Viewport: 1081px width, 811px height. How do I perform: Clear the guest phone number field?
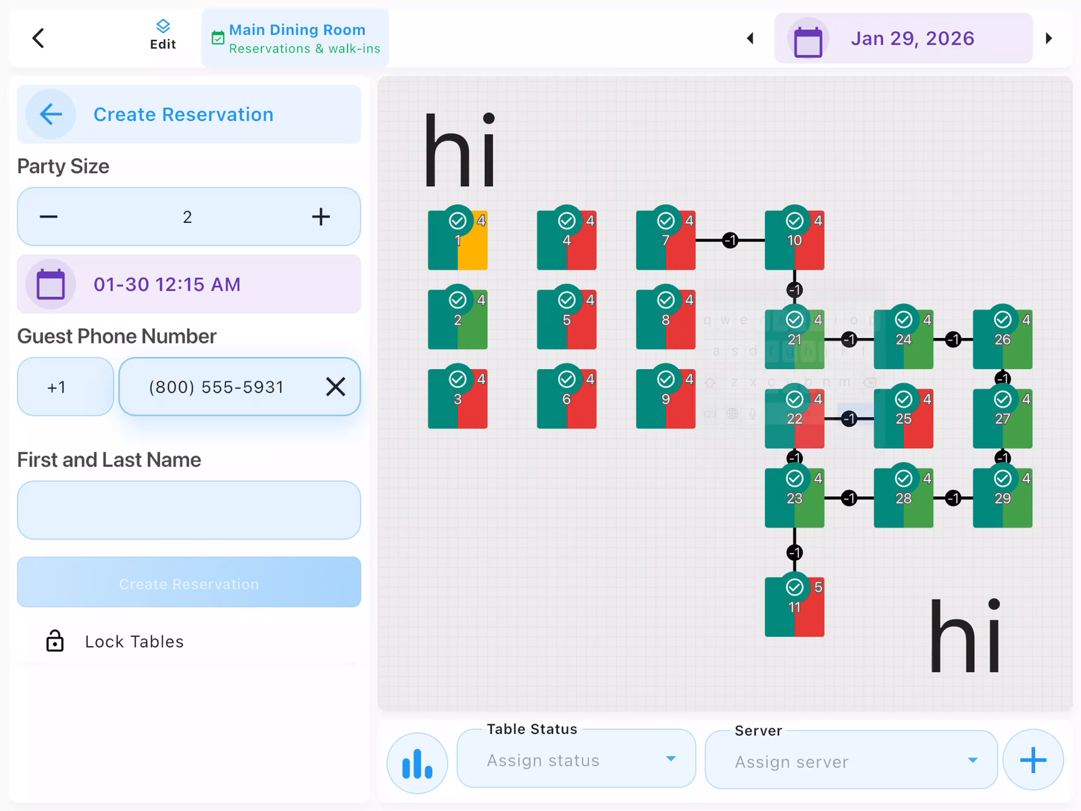coord(335,387)
